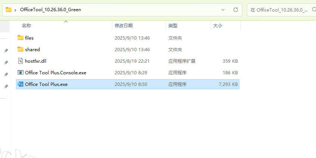Select Office Tool Plus.Console.exe icon
Screen dimensions: 316x158
tap(20, 72)
